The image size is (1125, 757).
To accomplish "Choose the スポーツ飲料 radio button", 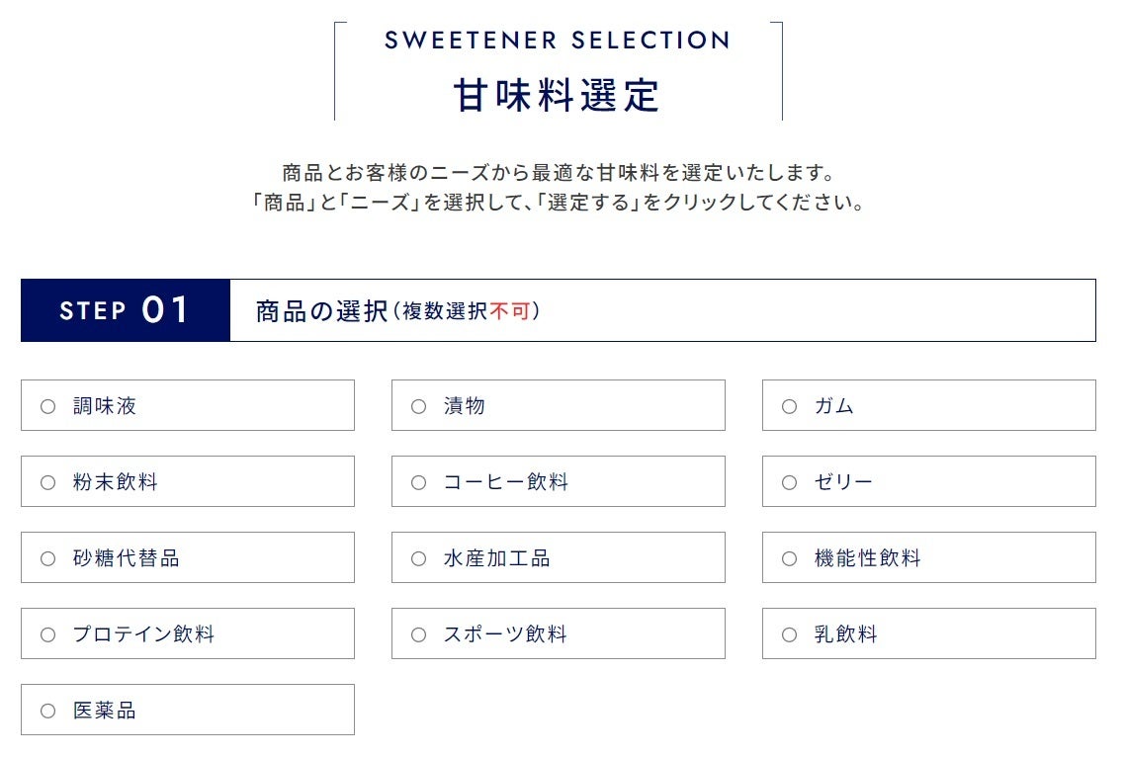I will 419,634.
